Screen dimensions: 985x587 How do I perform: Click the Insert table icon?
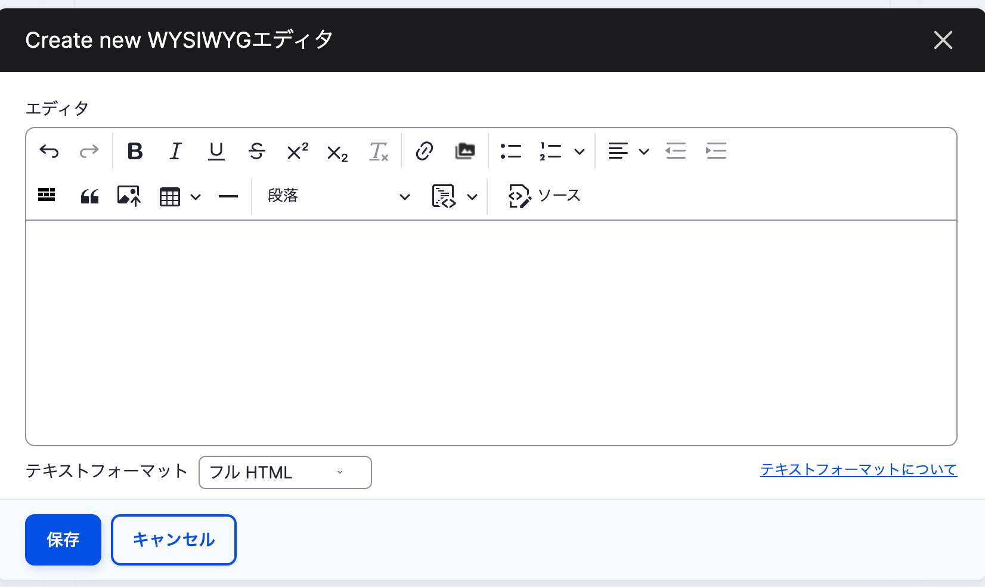170,196
